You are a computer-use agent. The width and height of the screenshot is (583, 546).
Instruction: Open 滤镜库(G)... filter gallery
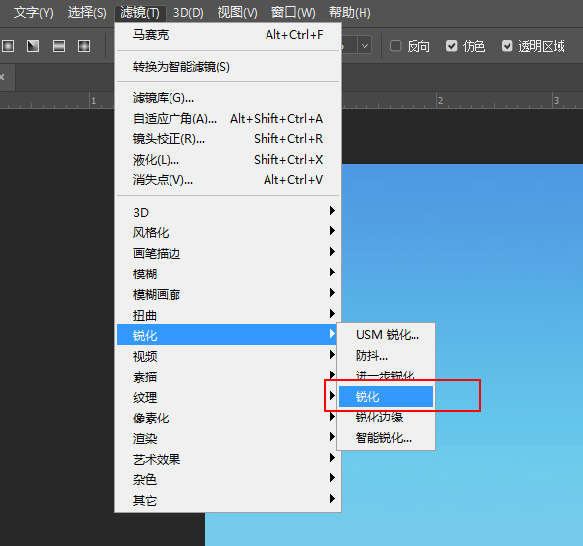(x=228, y=98)
